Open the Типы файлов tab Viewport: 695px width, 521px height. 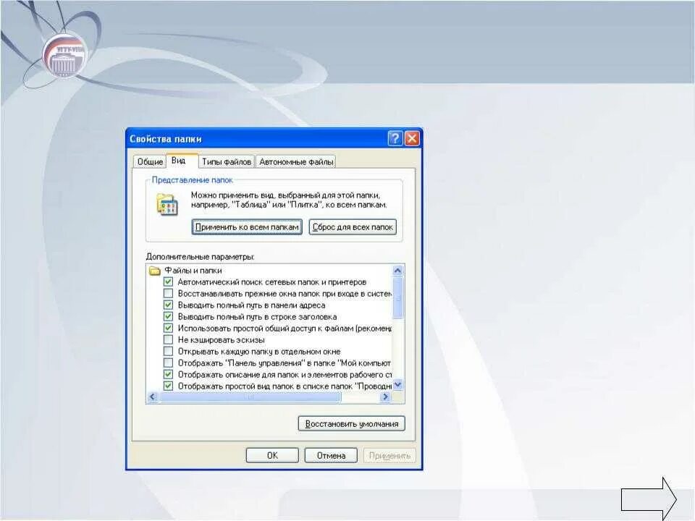coord(227,161)
